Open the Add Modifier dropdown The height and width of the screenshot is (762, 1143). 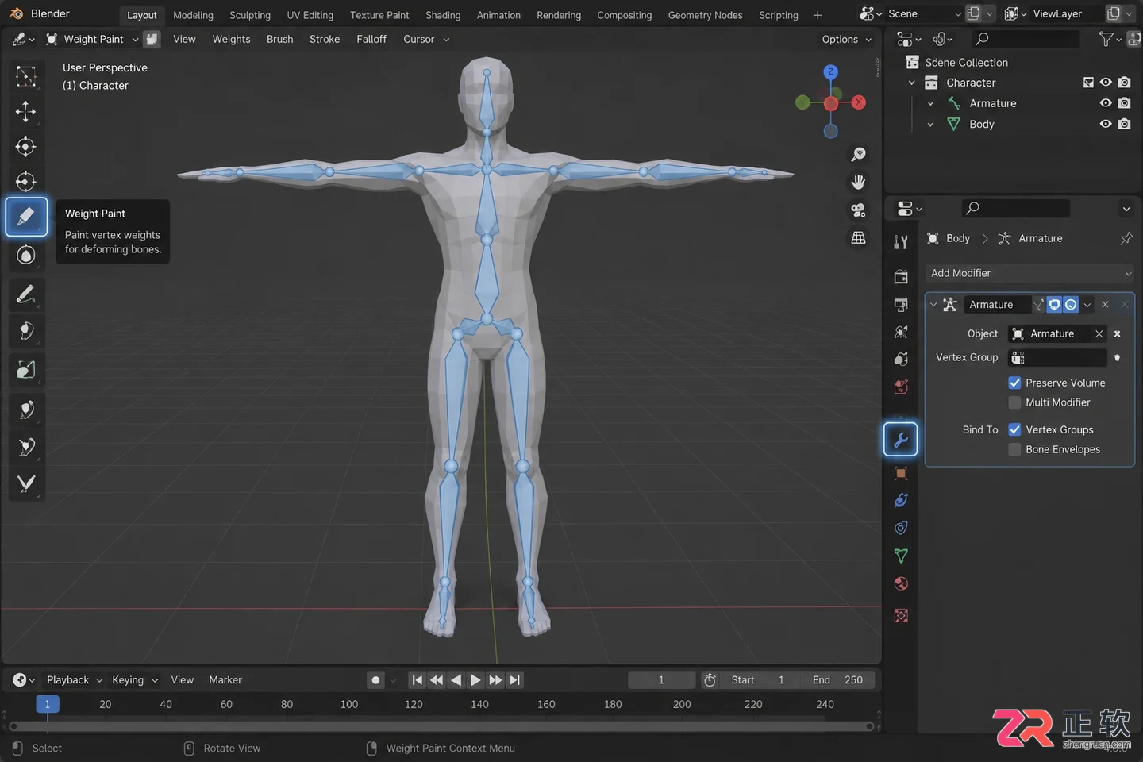click(1030, 273)
